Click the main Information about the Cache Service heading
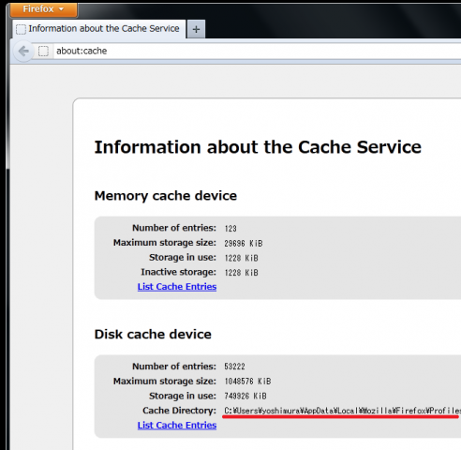 pyautogui.click(x=258, y=147)
